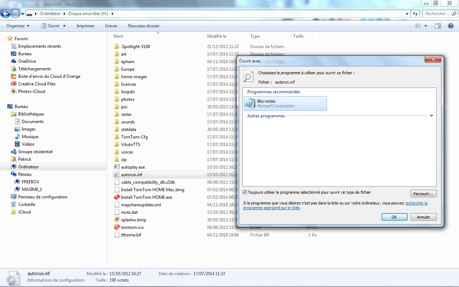Select the Vidéos library icon

coord(17,144)
